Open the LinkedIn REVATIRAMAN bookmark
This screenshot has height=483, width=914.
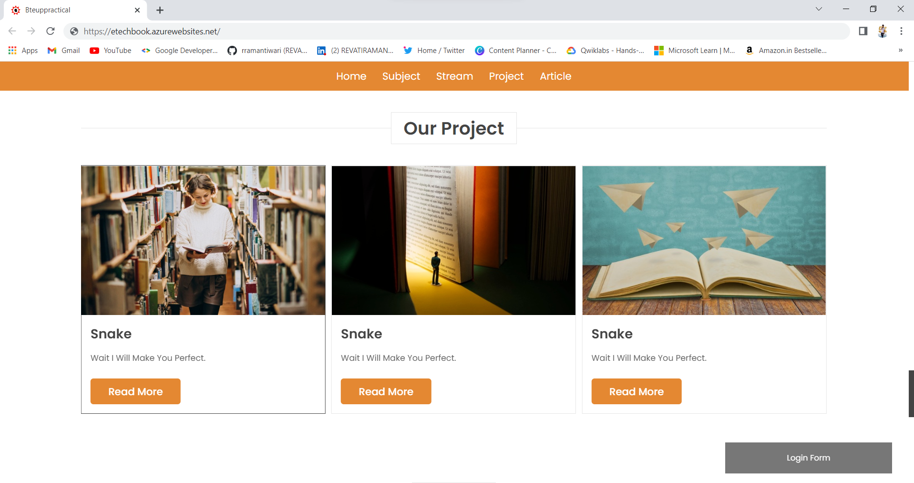[355, 50]
